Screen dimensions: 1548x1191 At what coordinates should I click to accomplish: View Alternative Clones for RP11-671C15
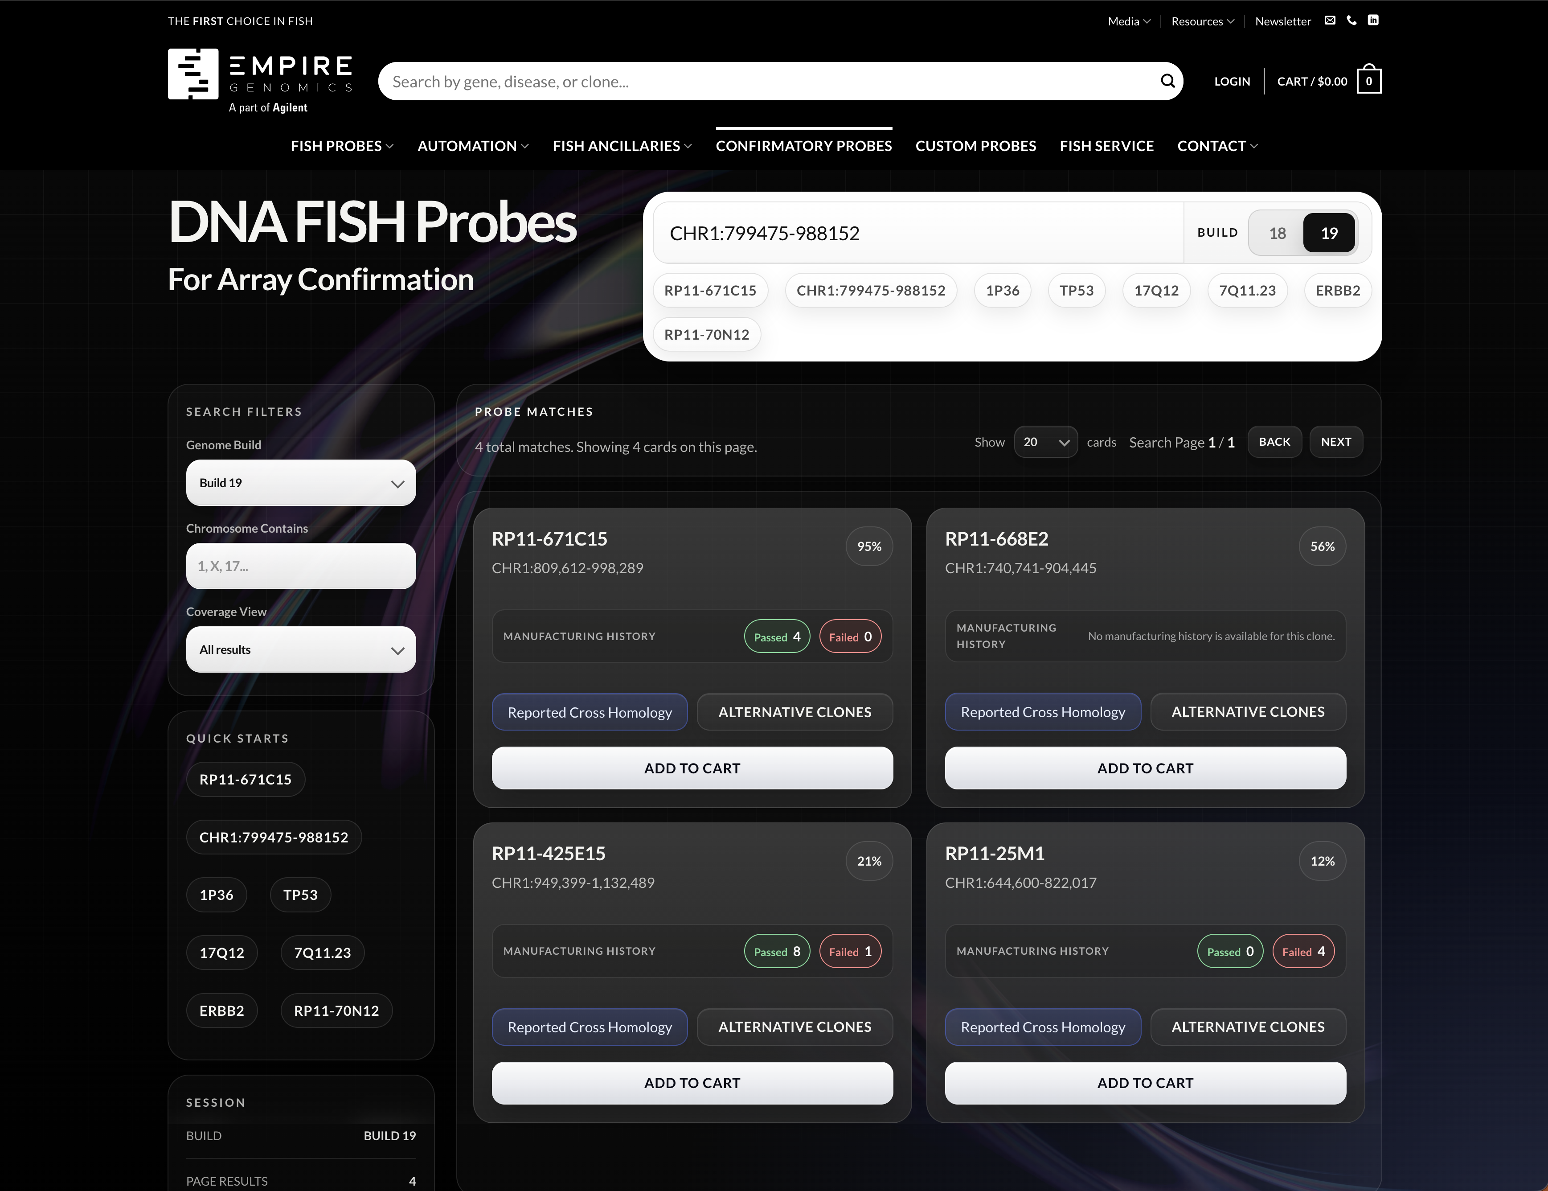(x=794, y=712)
